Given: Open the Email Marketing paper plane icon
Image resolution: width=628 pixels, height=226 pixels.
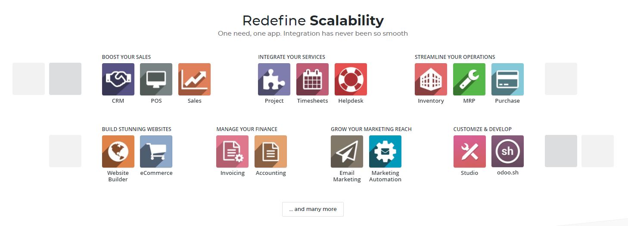Looking at the screenshot, I should pos(347,151).
